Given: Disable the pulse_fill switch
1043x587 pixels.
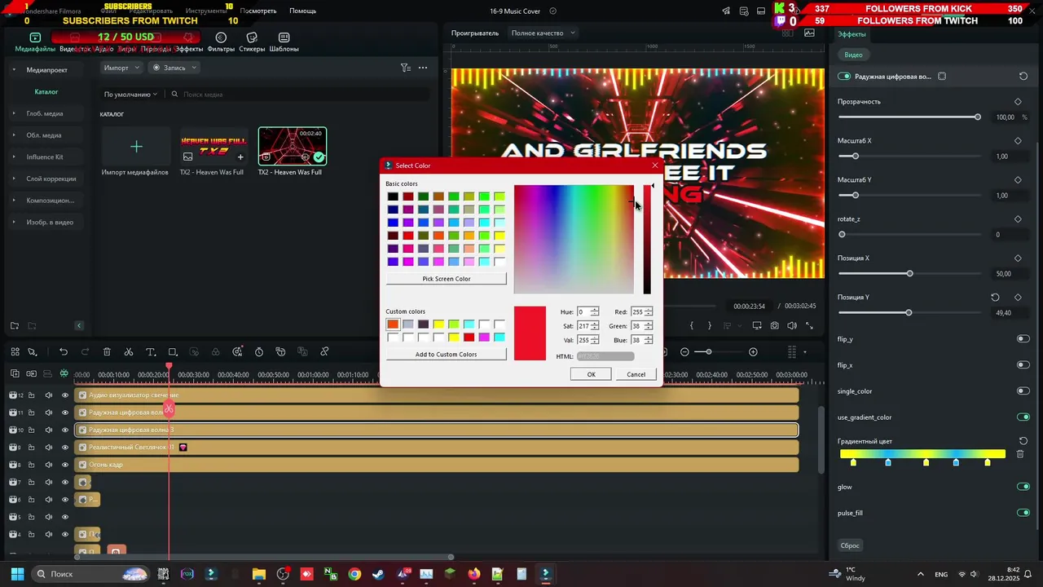Looking at the screenshot, I should pos(1023,513).
